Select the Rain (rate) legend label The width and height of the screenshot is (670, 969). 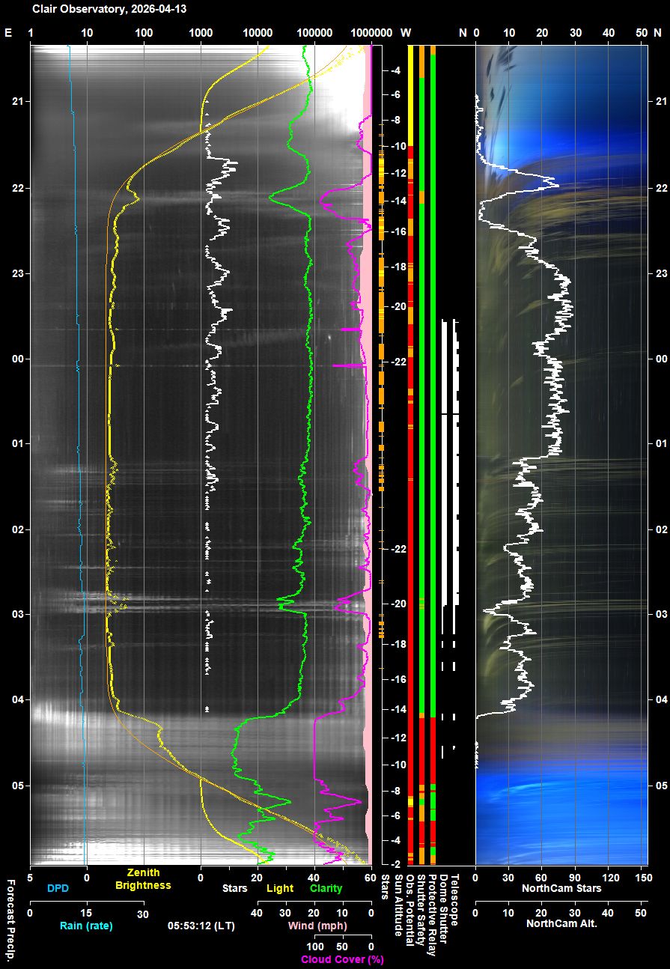click(x=86, y=926)
